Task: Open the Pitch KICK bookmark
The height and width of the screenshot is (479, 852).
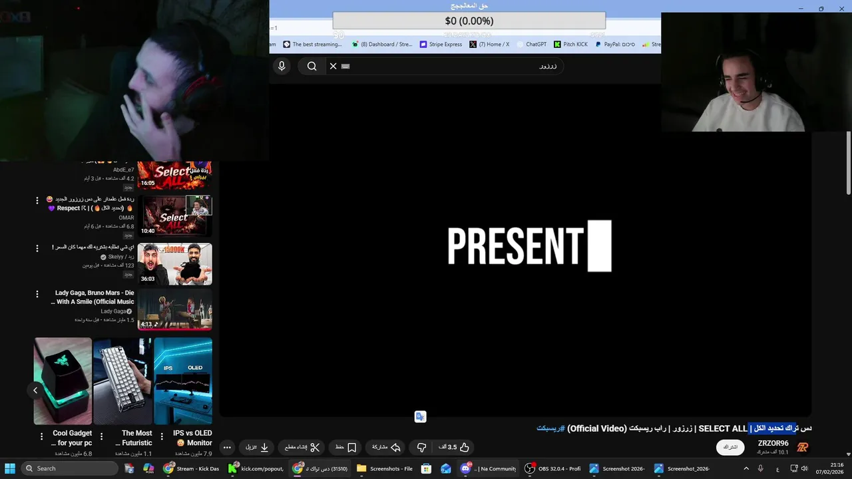Action: [x=571, y=45]
